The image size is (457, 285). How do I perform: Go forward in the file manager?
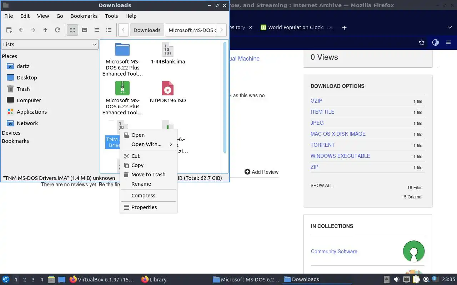tap(33, 30)
